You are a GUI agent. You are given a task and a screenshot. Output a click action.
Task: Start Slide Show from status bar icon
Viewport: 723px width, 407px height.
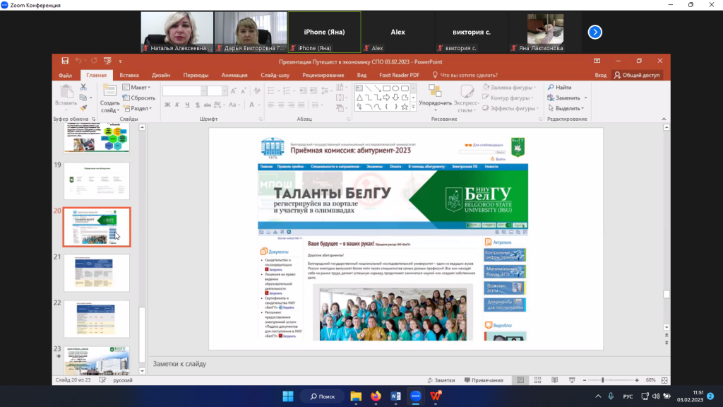572,380
